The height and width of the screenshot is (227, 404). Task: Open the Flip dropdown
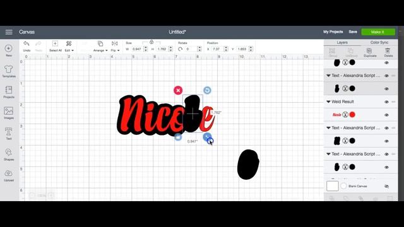coord(115,46)
